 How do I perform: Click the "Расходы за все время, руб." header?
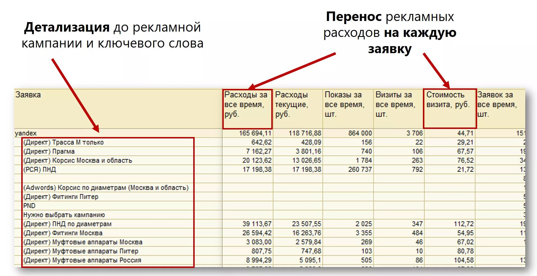tap(248, 109)
